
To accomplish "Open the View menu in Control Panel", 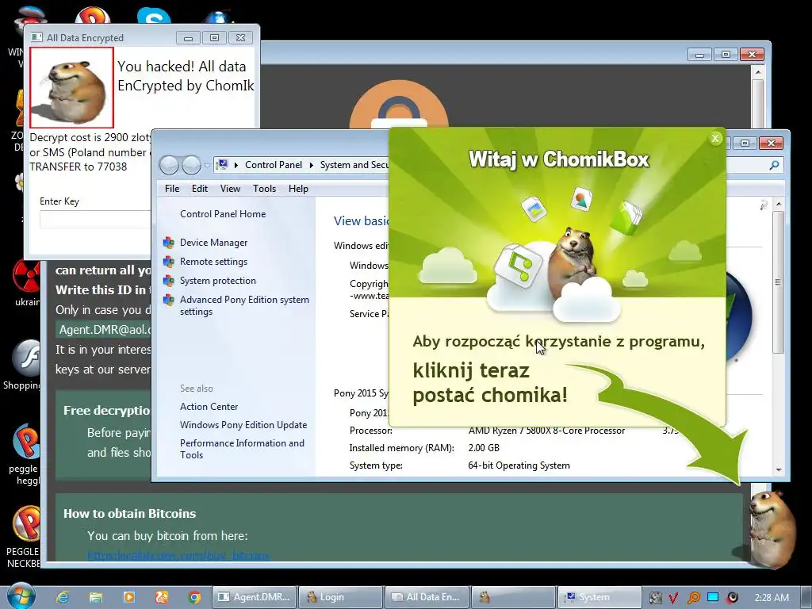I will [230, 189].
